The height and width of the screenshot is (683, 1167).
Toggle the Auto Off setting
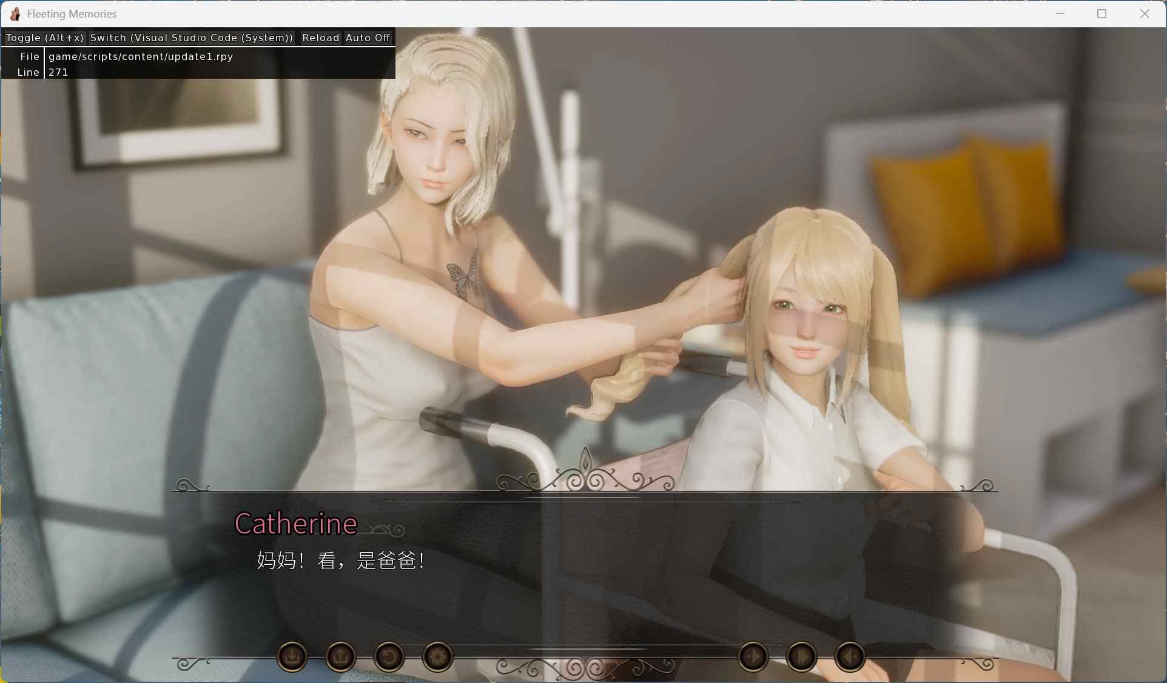coord(368,38)
